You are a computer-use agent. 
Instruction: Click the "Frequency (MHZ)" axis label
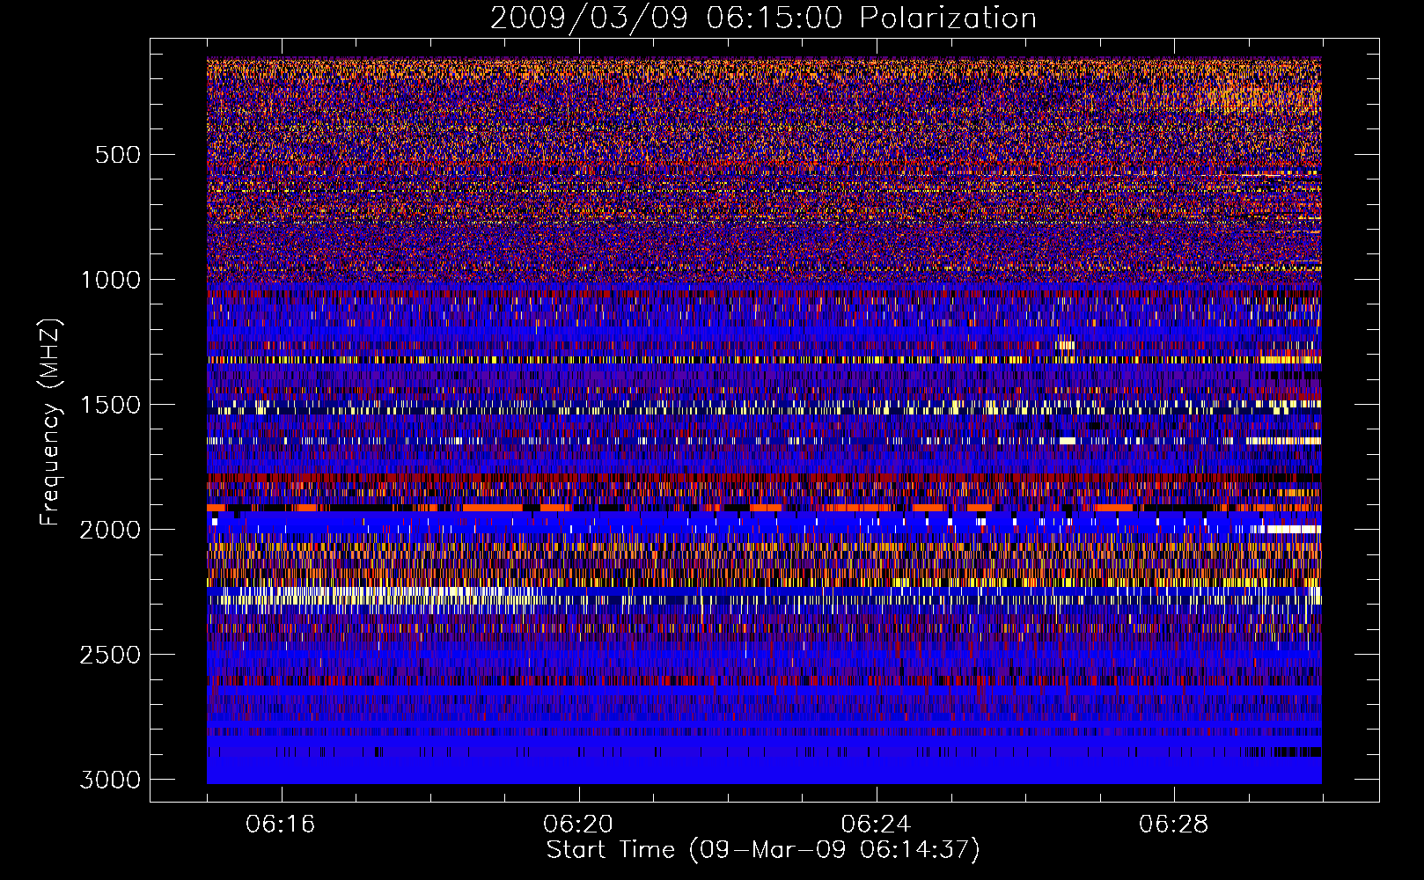[x=50, y=422]
